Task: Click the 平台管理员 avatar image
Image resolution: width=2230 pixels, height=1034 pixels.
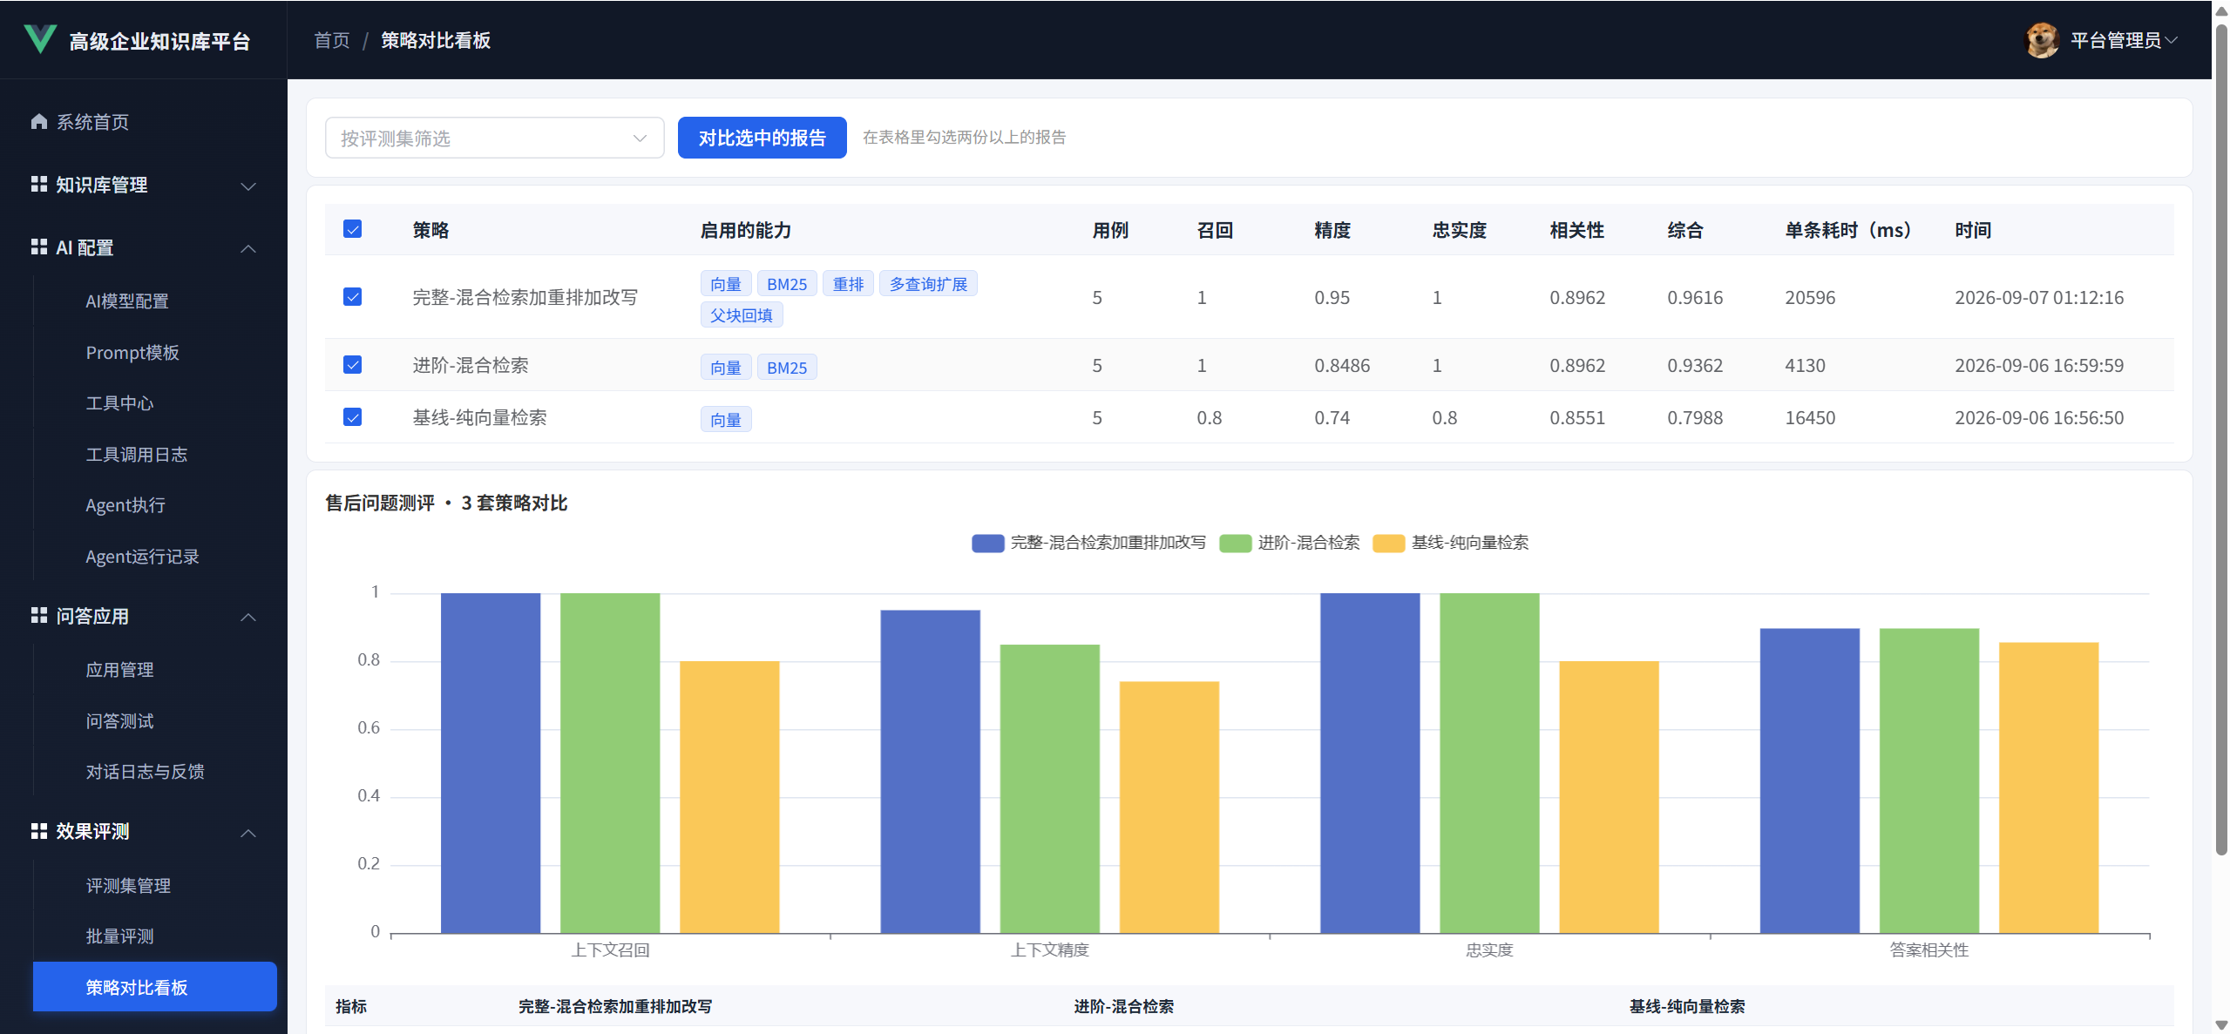Action: [x=2042, y=40]
